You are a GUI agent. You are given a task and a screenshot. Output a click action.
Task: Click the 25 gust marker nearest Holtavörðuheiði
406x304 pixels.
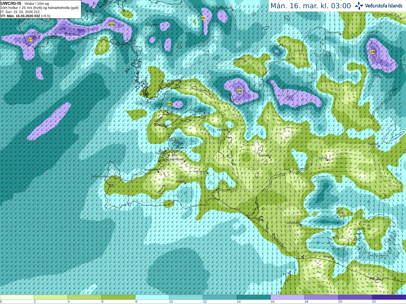pos(203,18)
